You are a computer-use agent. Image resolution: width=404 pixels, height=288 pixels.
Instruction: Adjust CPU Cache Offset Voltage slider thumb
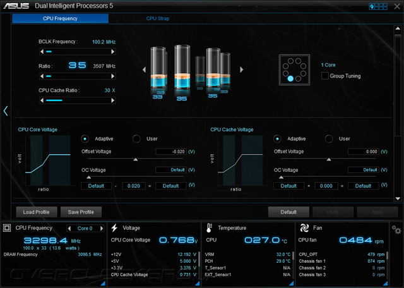coord(328,160)
